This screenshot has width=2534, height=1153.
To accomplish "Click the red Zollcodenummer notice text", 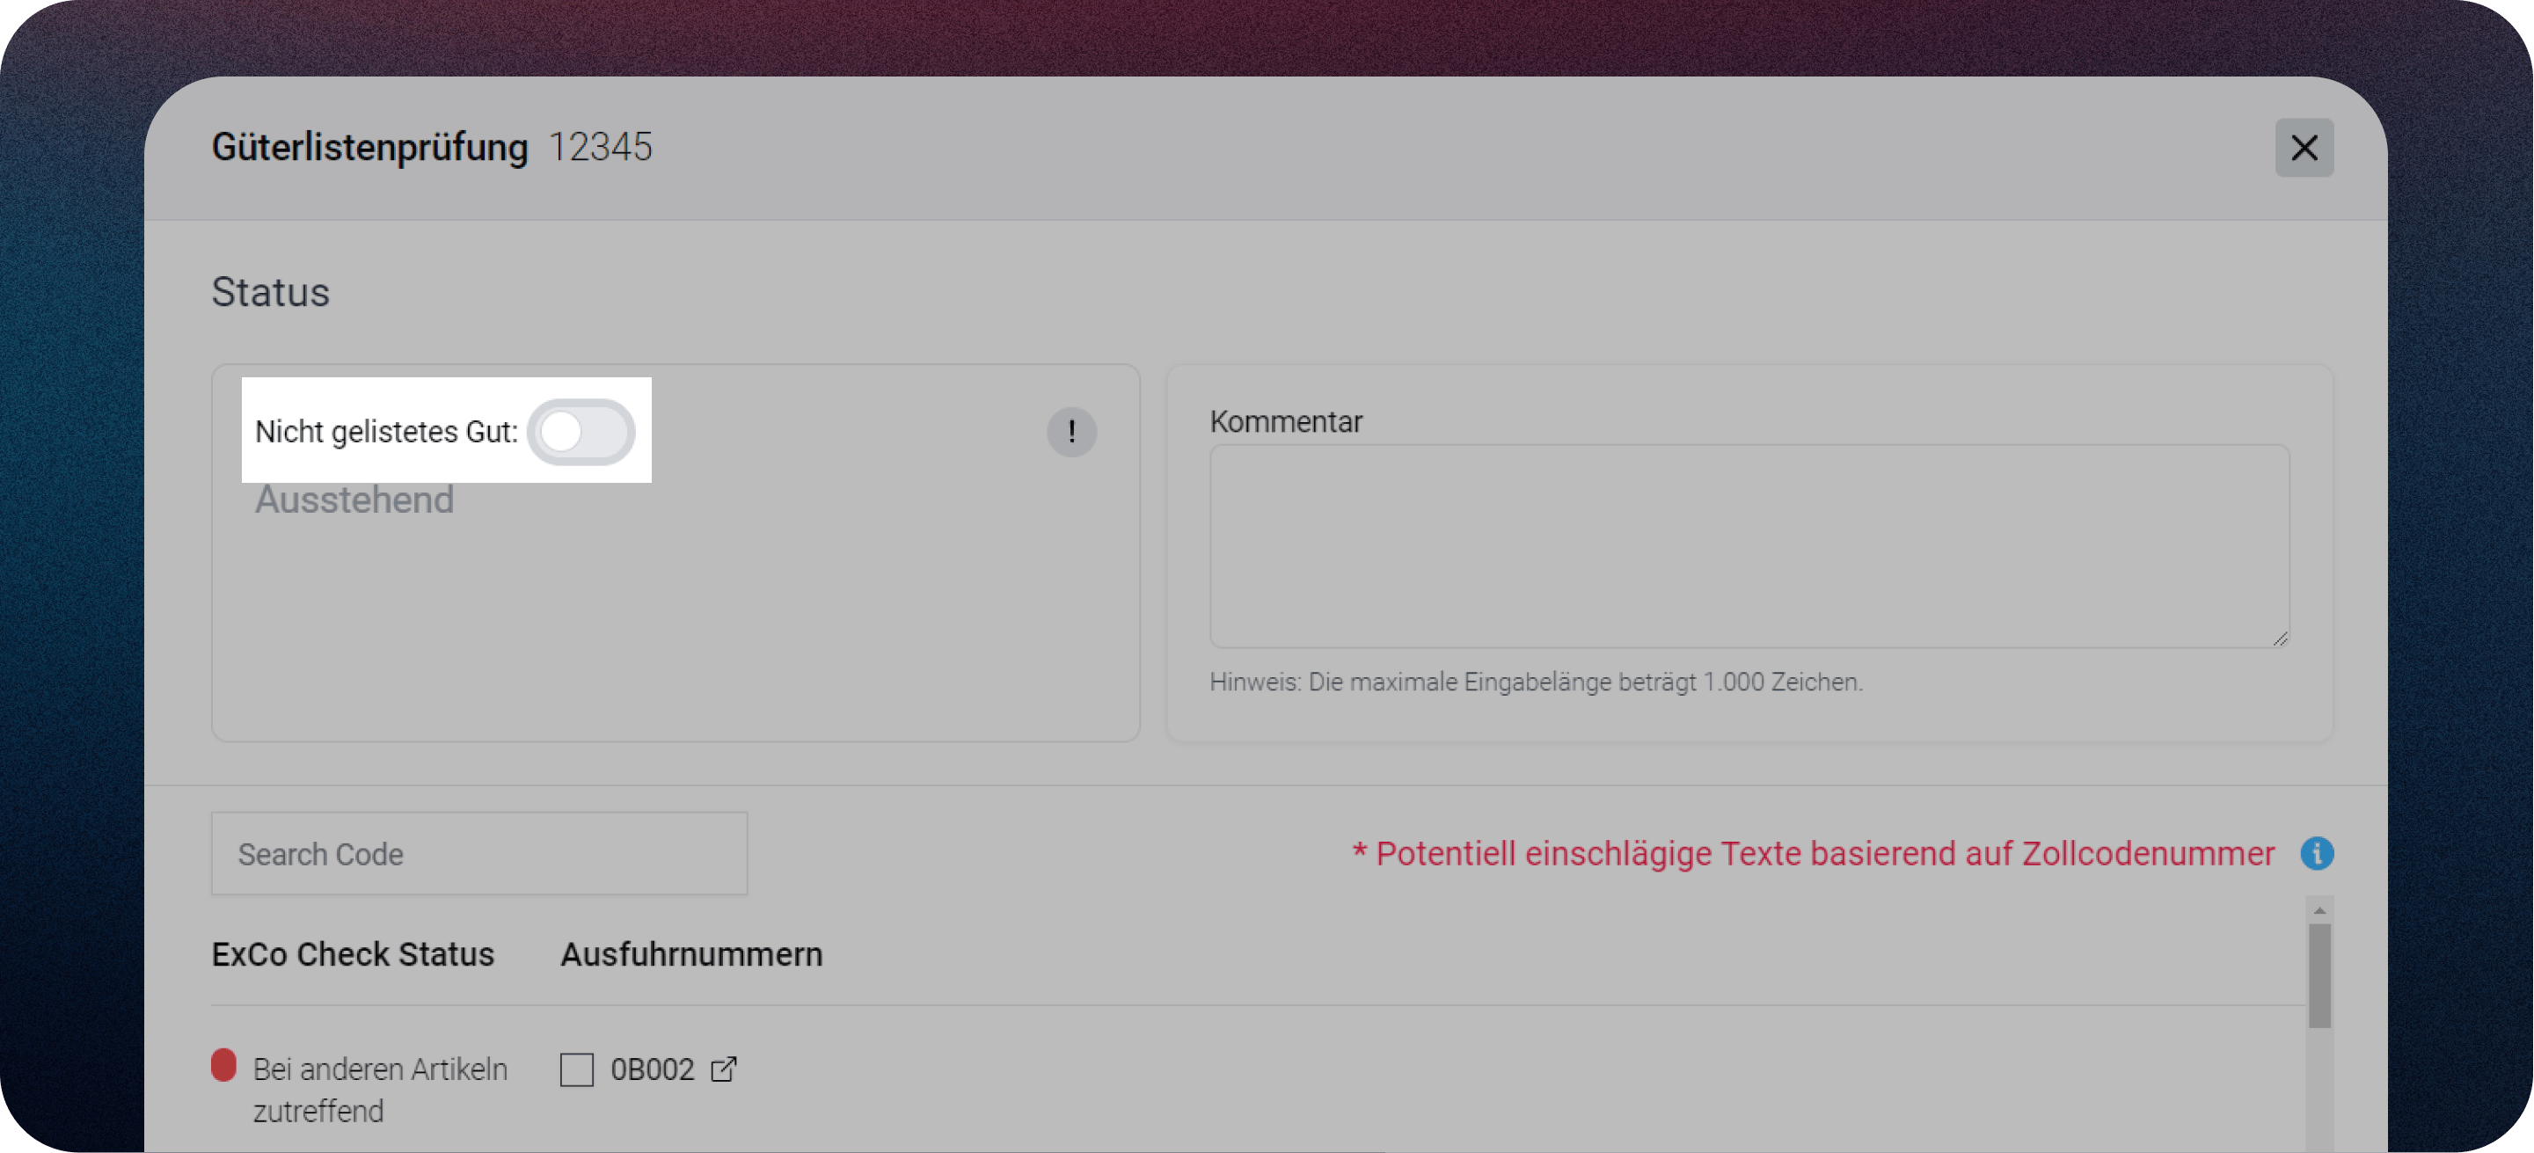I will coord(1813,853).
